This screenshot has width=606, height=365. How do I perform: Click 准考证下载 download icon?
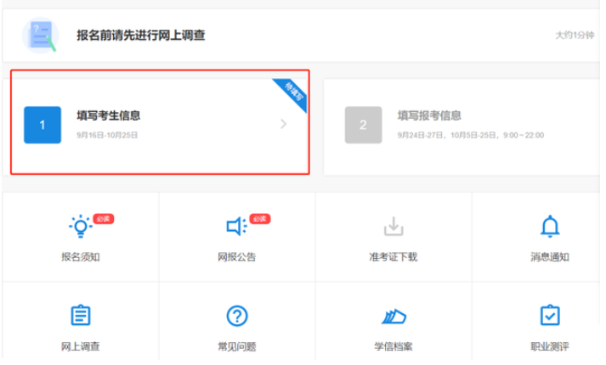[394, 226]
